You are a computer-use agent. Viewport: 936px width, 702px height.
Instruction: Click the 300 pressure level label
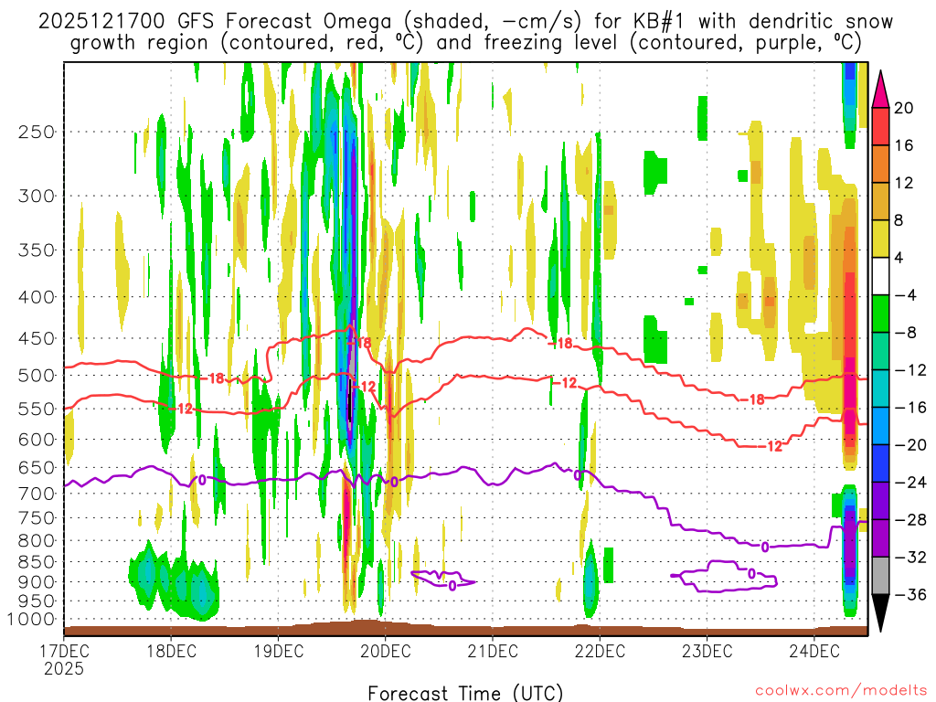pos(37,196)
